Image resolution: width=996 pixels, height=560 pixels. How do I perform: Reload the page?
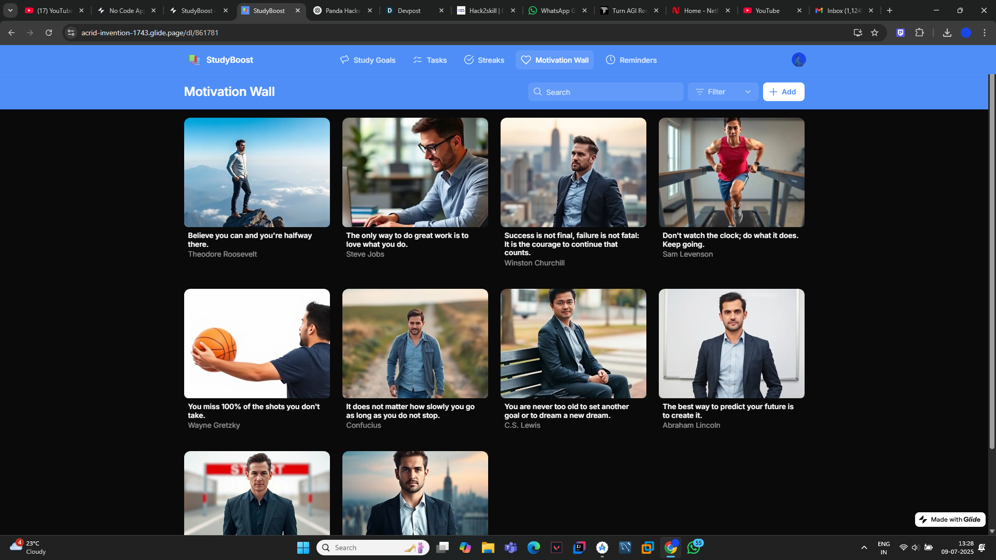49,33
